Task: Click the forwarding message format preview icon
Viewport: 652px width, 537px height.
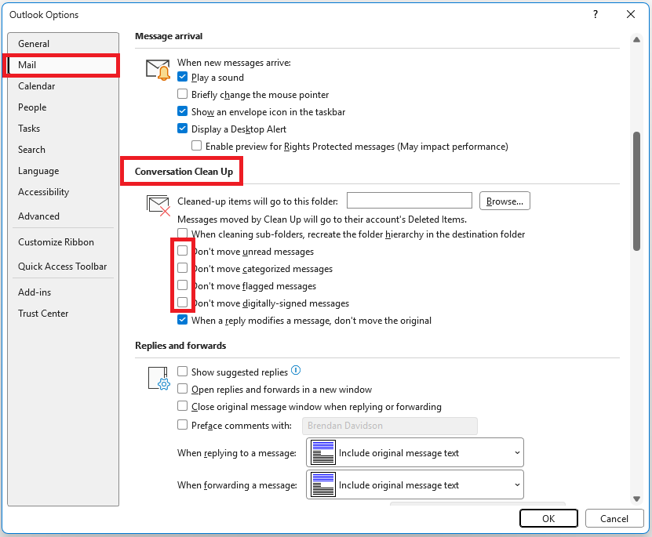Action: pyautogui.click(x=323, y=485)
